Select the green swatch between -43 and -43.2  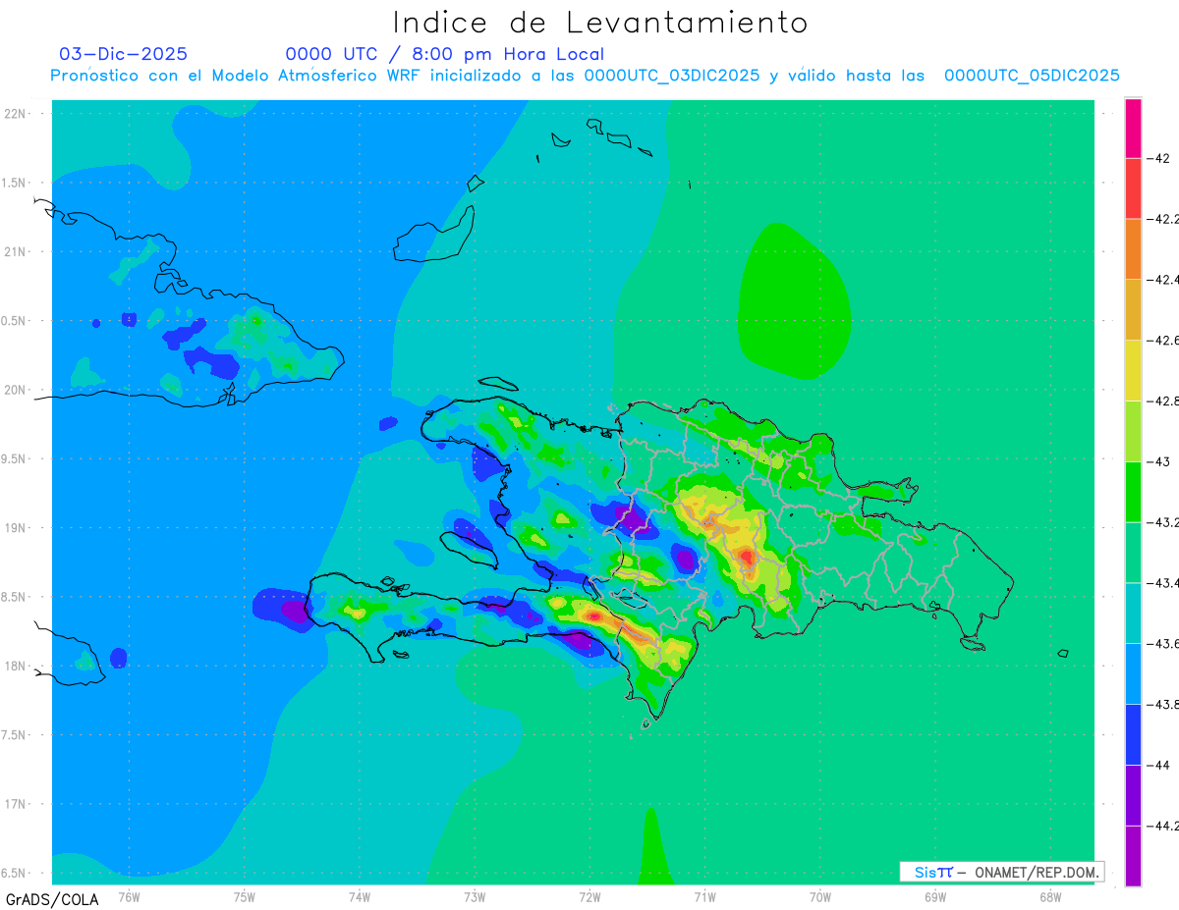point(1133,492)
